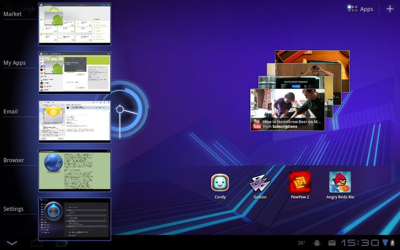Tap the plus icon to customize home
Screen dimensions: 400x250
(x=389, y=9)
